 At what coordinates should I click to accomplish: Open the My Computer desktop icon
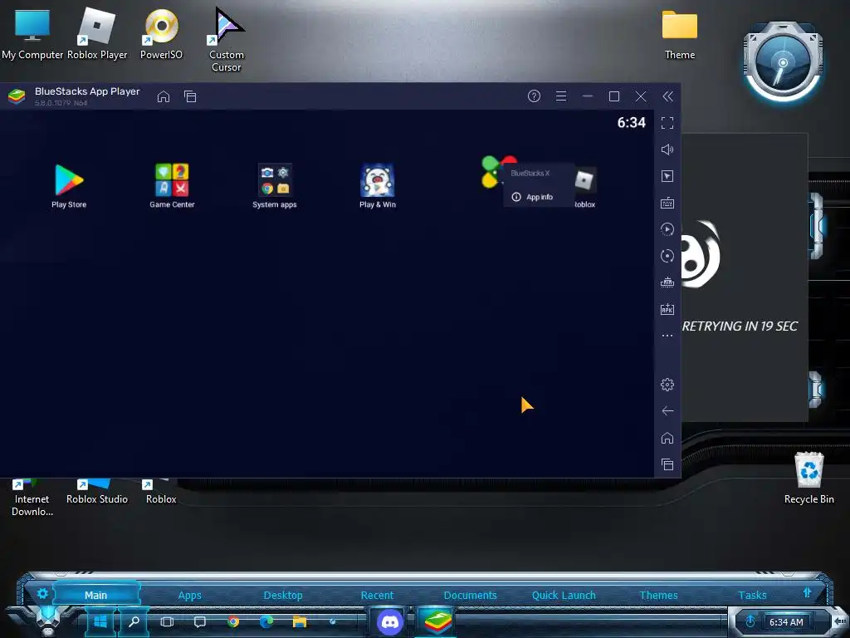[32, 33]
